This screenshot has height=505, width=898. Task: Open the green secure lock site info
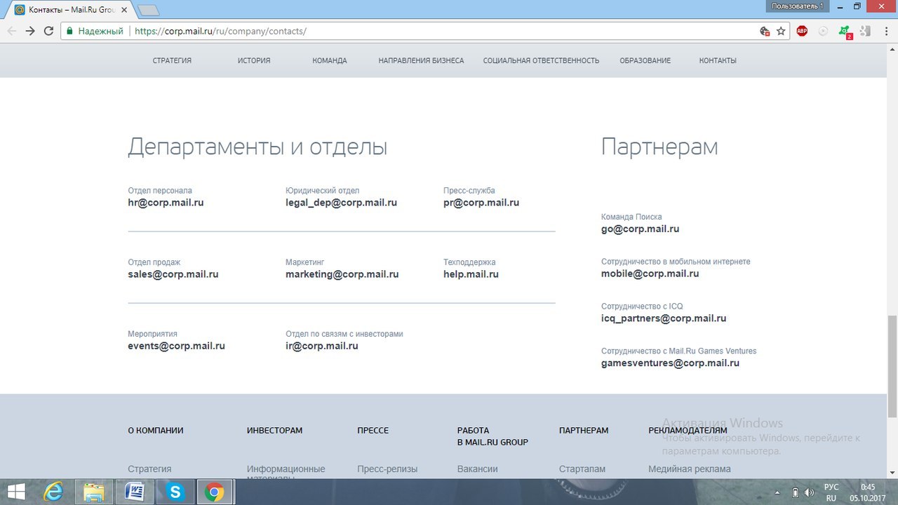click(x=95, y=31)
